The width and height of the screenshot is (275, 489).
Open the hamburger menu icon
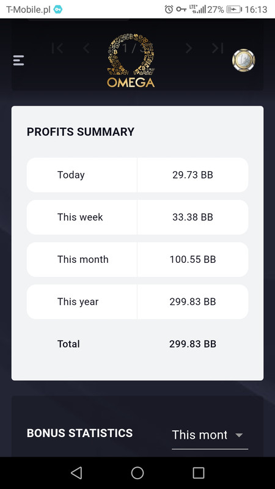point(18,60)
